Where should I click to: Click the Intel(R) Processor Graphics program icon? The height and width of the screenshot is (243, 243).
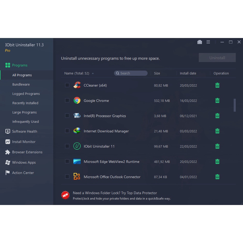77,116
